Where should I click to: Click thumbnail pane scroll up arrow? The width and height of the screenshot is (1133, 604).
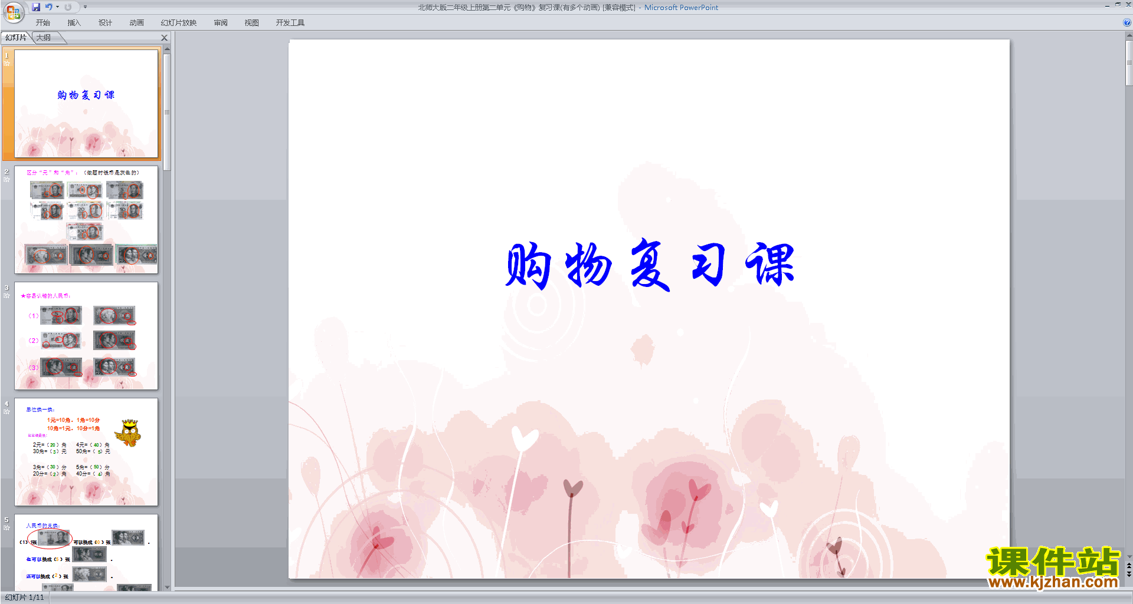[167, 49]
